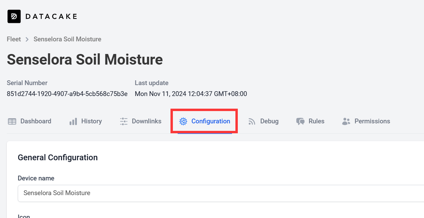Go to the Permissions tab label

[372, 121]
